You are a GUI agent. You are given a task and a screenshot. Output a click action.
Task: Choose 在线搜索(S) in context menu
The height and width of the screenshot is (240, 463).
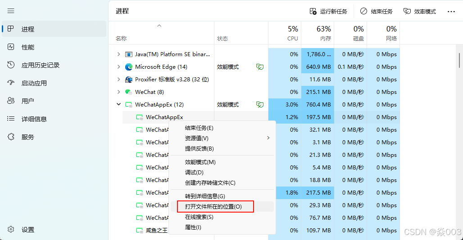pyautogui.click(x=222, y=217)
